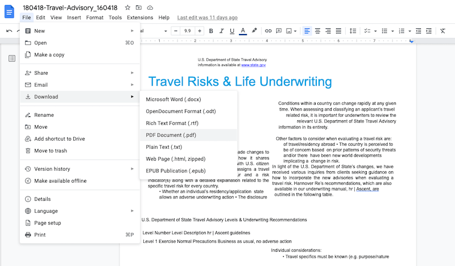Click the bulleted list icon

tap(384, 31)
